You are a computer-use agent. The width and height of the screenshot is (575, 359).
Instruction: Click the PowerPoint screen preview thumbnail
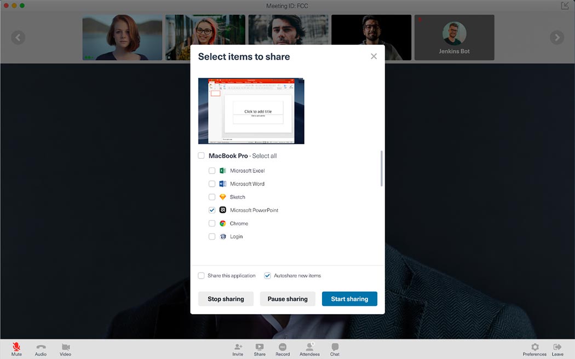pos(251,111)
